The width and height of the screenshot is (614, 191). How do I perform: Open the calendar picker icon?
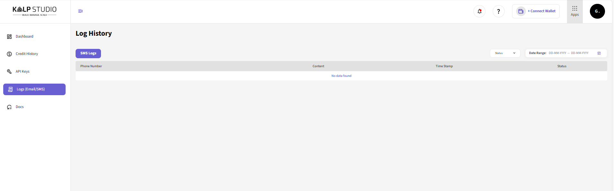point(599,53)
